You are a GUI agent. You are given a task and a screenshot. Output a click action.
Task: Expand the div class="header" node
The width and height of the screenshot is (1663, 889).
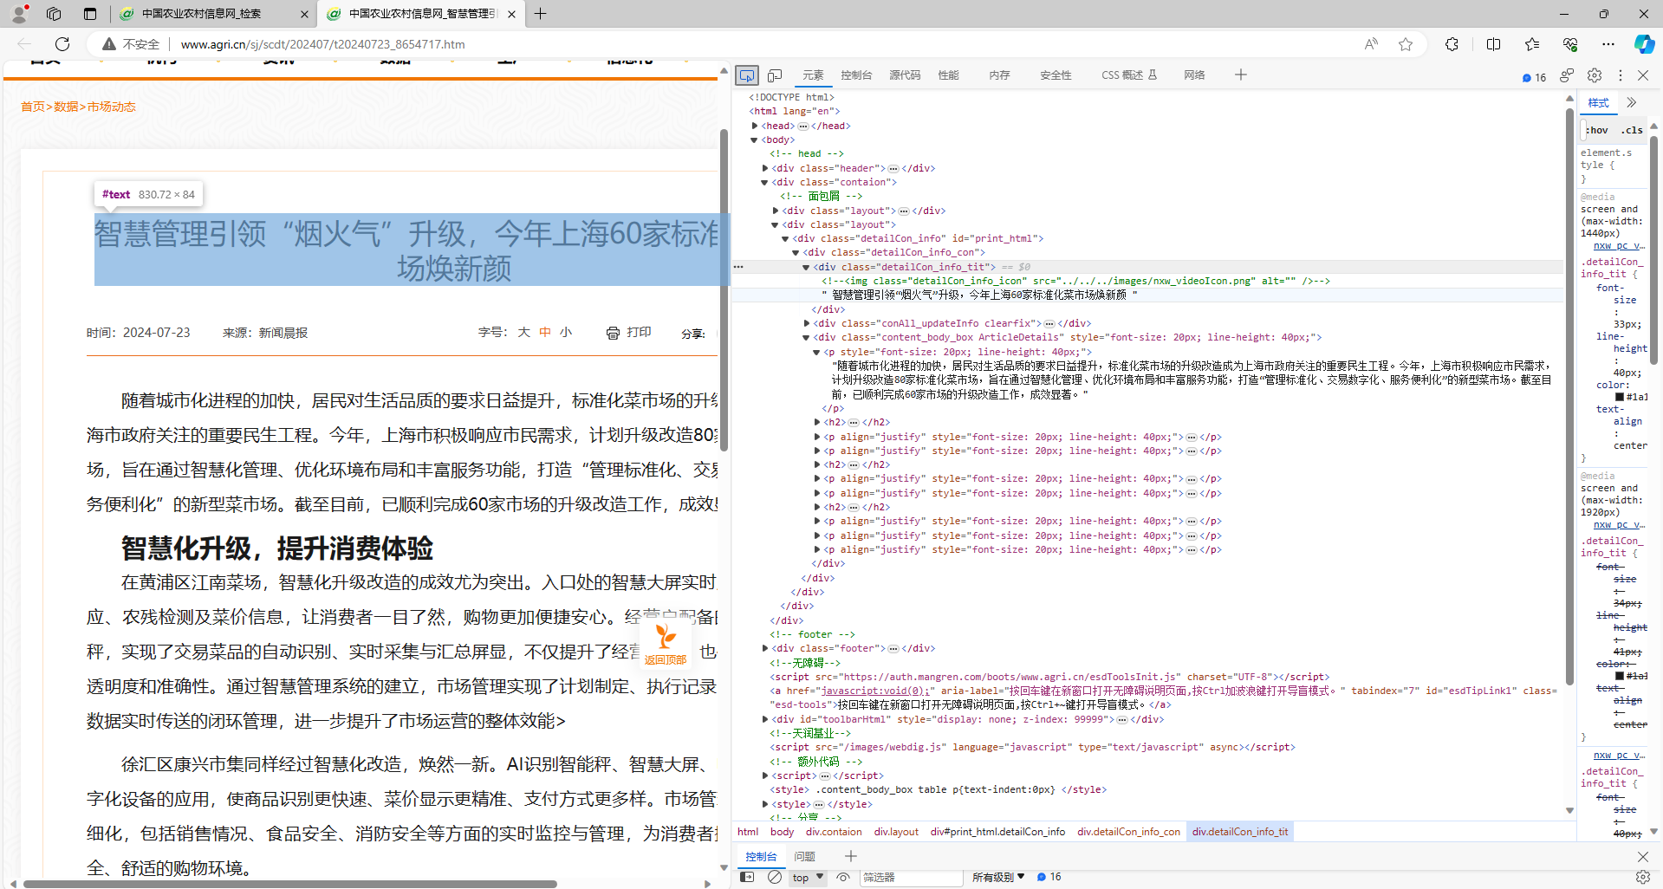[765, 168]
